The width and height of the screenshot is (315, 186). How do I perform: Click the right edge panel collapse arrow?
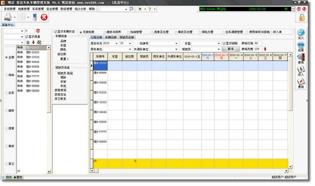point(307,100)
